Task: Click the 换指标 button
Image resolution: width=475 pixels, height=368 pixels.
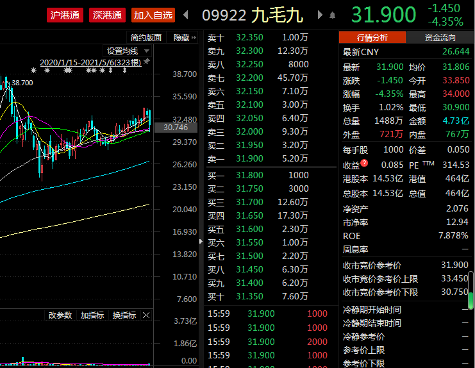Action: tap(124, 315)
